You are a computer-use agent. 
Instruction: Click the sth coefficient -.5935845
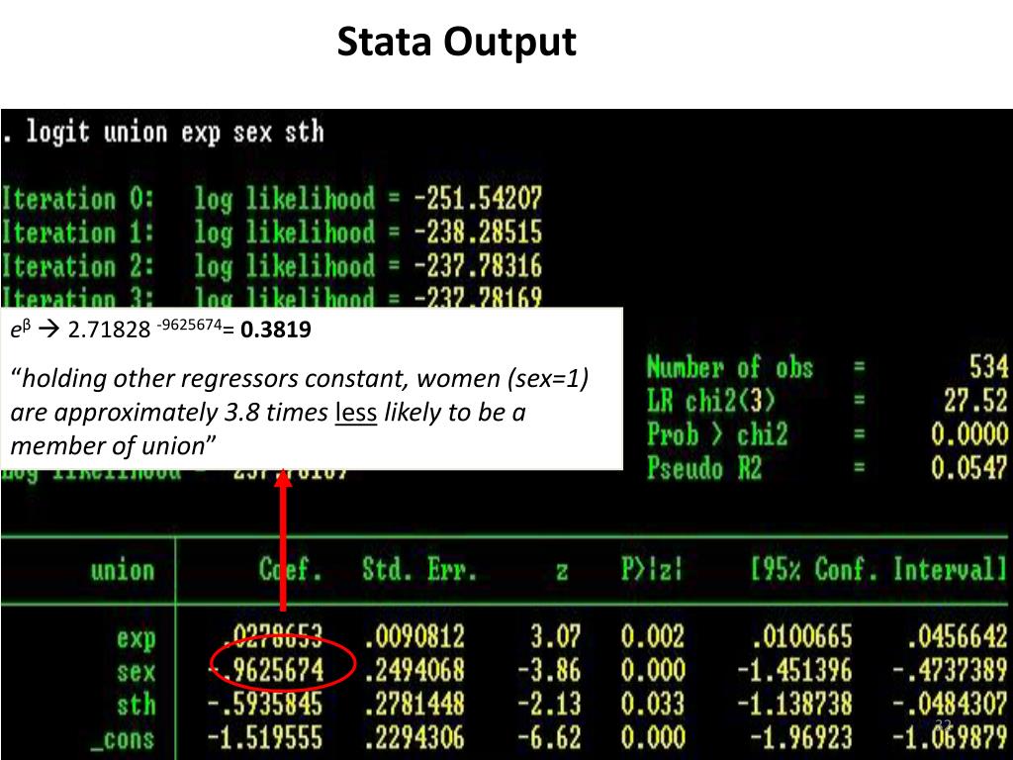[265, 705]
